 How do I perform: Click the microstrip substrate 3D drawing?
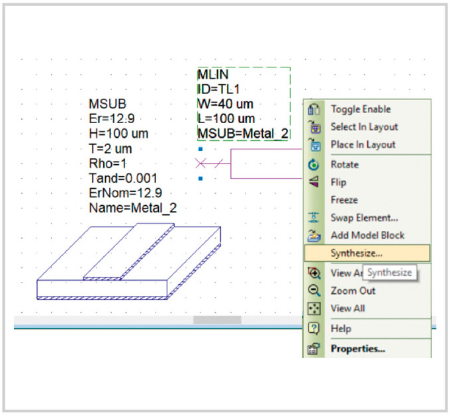129,263
